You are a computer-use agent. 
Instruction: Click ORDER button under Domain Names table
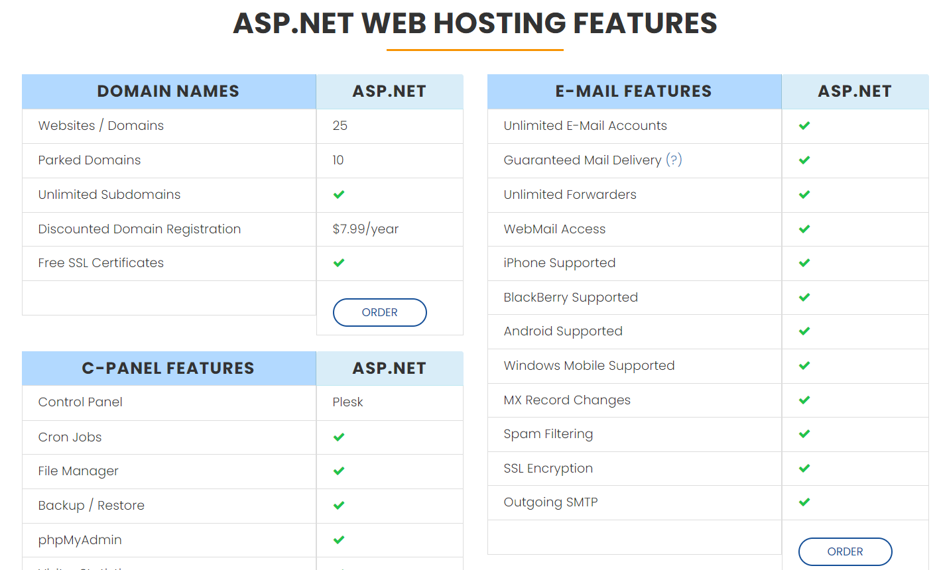coord(380,312)
